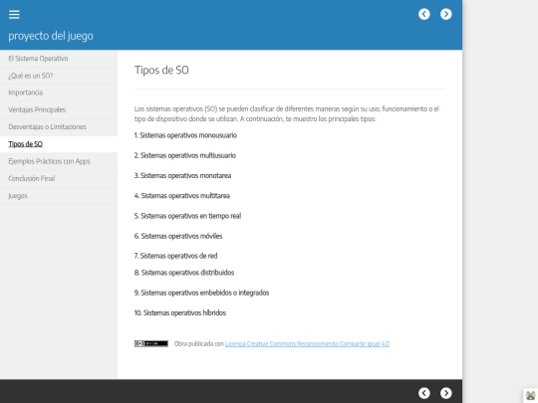
Task: Open the Licencia Creative Commons link
Action: pos(307,343)
